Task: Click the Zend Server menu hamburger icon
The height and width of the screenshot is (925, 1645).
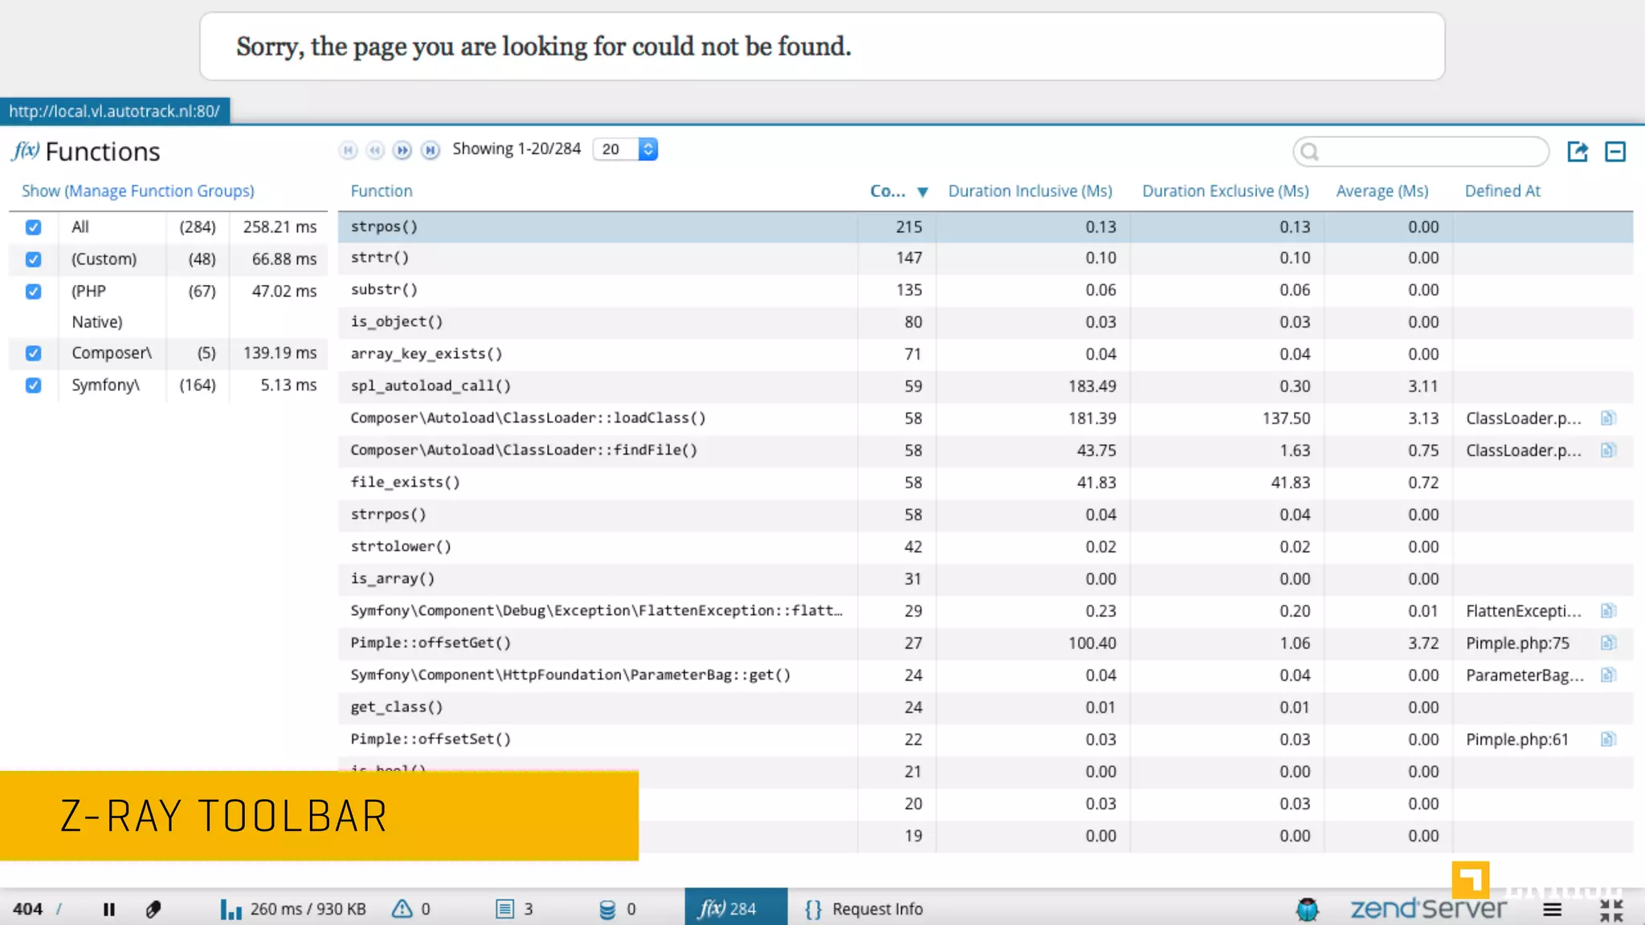Action: tap(1552, 909)
